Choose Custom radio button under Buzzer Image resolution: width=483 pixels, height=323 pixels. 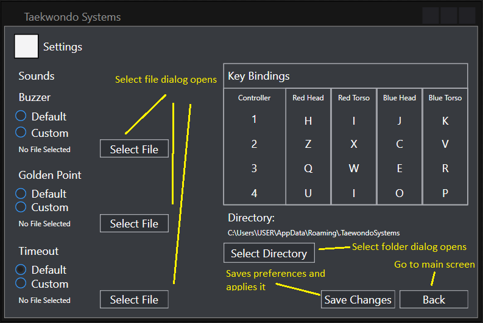point(21,132)
